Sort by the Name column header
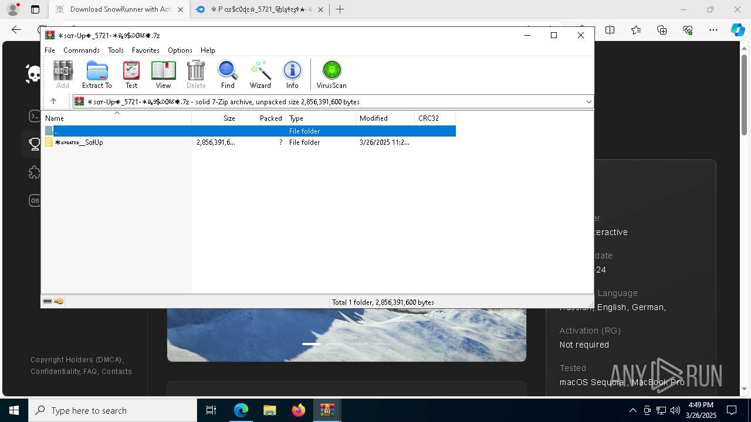The width and height of the screenshot is (751, 422). [x=117, y=118]
